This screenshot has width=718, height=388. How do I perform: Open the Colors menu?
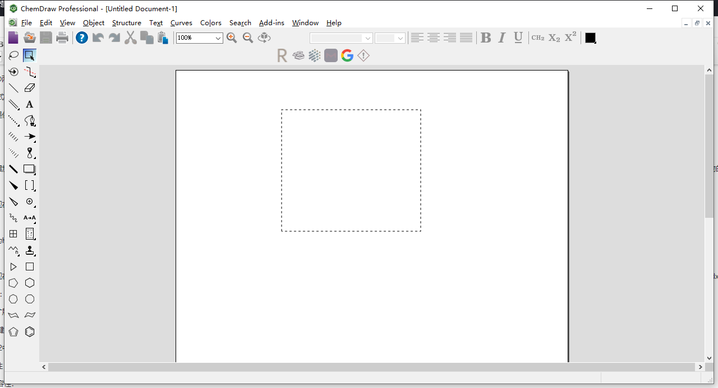pyautogui.click(x=211, y=23)
